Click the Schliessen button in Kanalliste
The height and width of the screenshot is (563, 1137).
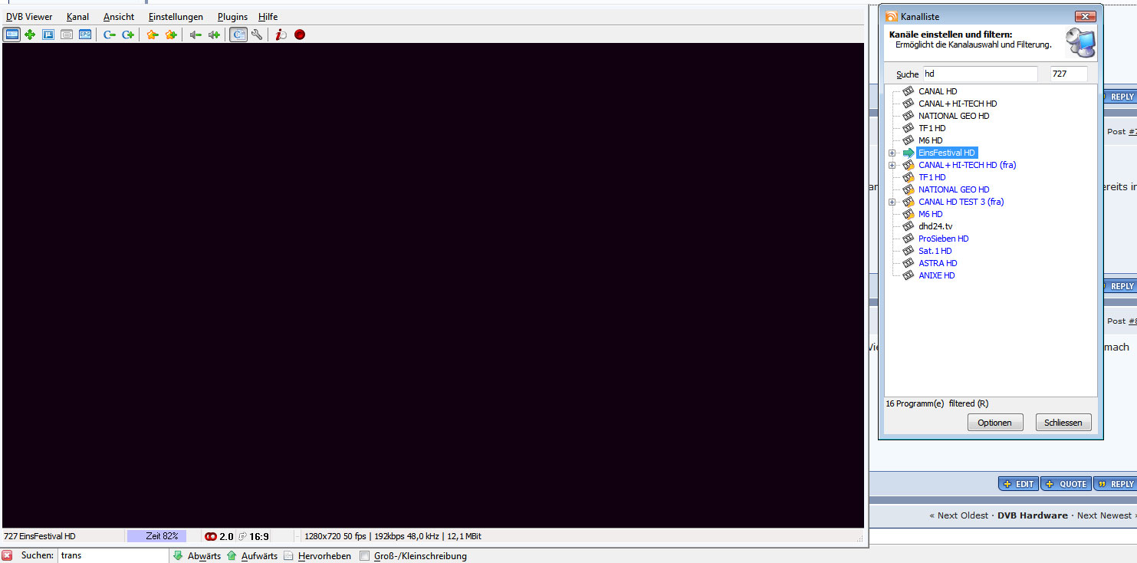click(x=1063, y=423)
